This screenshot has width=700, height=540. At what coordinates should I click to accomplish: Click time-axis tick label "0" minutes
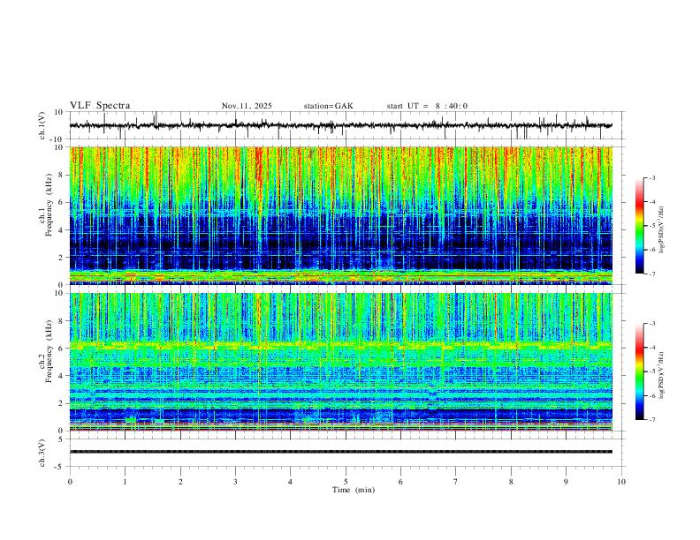70,482
